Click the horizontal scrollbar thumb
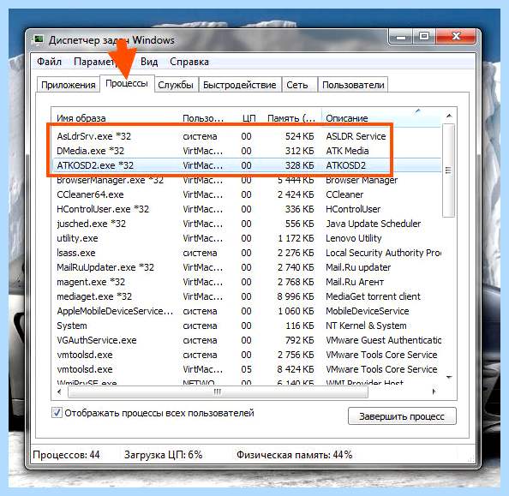The height and width of the screenshot is (496, 509). click(218, 391)
